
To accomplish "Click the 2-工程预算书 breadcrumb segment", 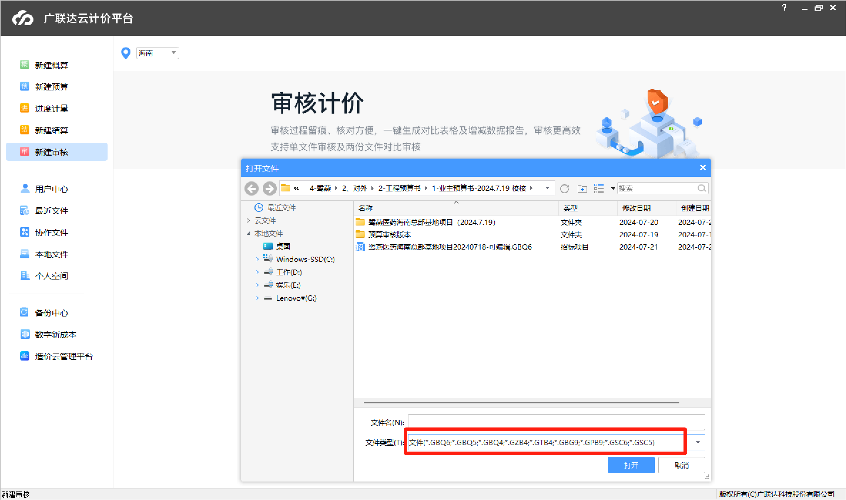I will 399,188.
